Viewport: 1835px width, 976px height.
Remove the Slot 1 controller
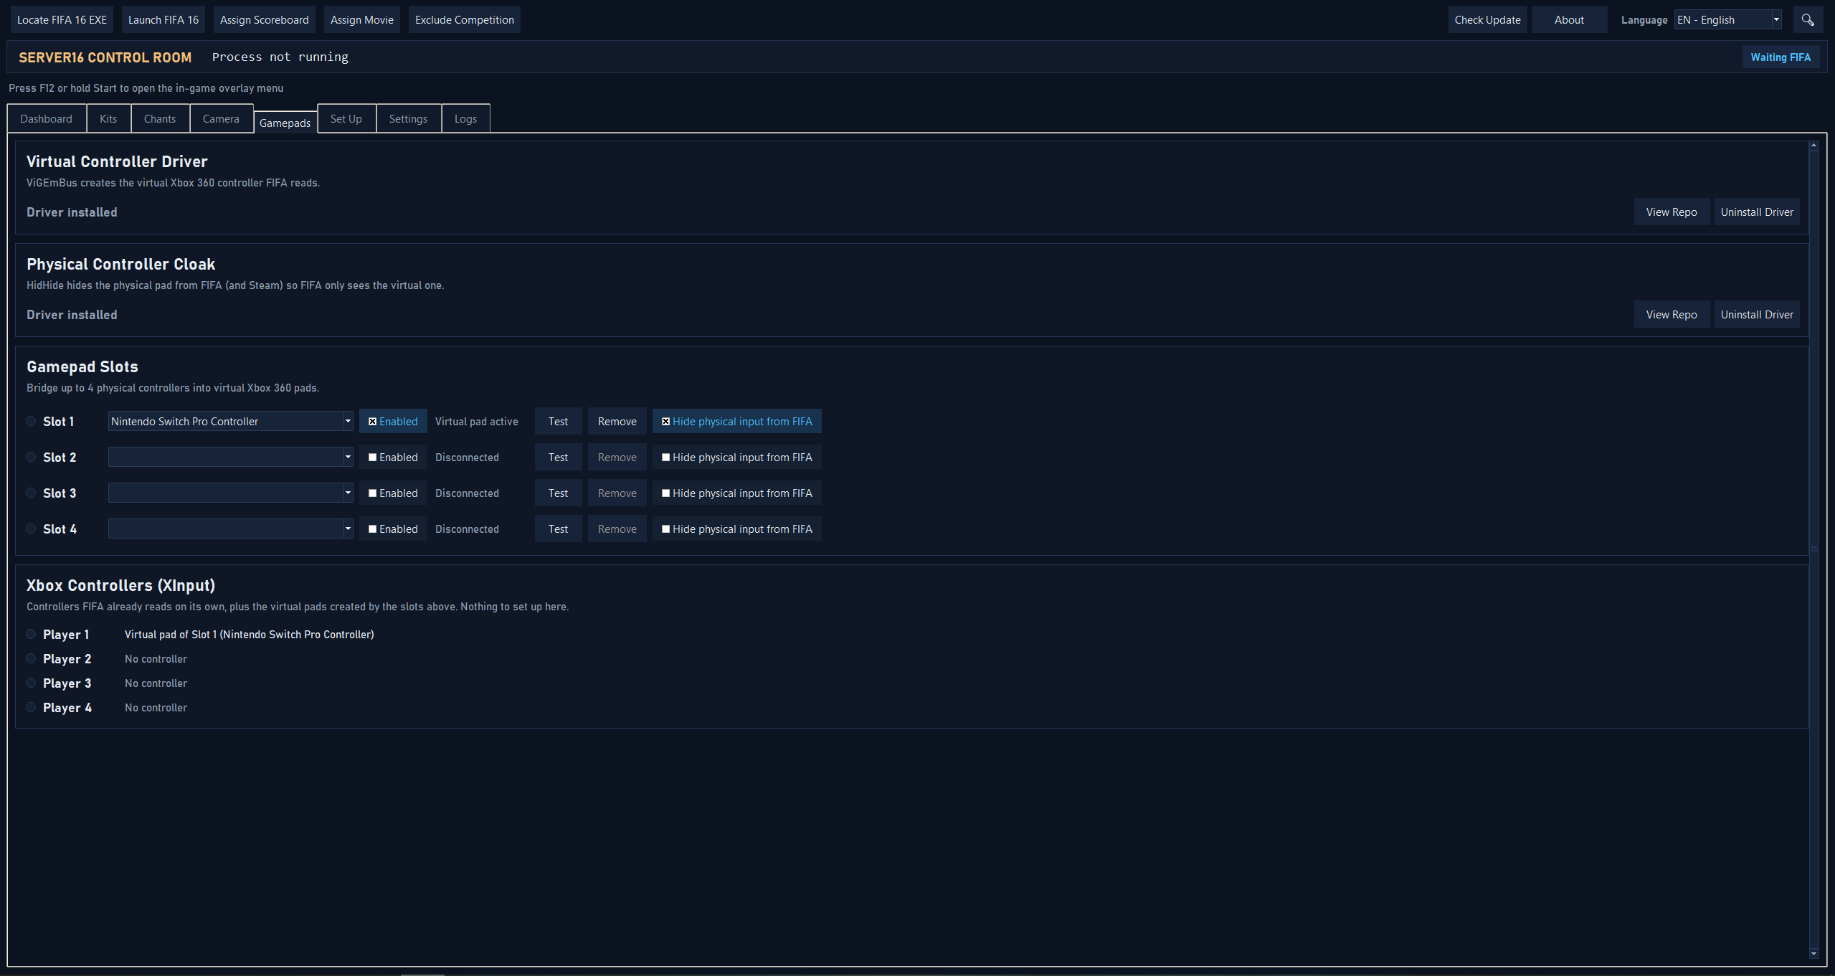(617, 422)
